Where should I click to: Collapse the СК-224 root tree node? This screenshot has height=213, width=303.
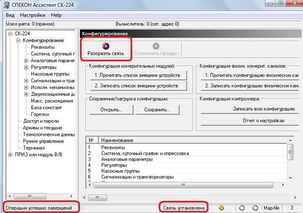[x=10, y=34]
